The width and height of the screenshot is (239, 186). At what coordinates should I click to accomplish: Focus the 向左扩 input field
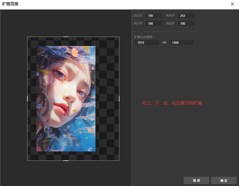[x=186, y=23]
